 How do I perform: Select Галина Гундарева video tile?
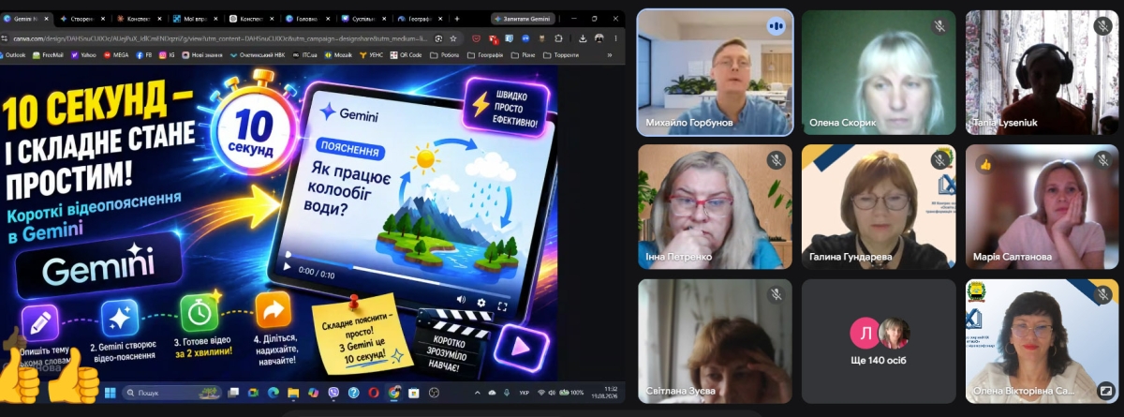[879, 207]
